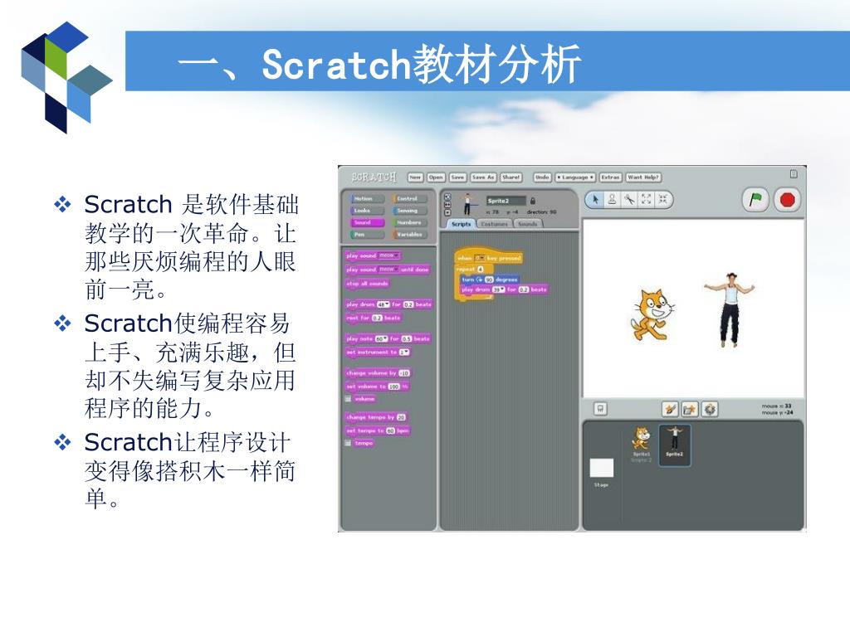The width and height of the screenshot is (850, 637).
Task: Click choose new sprite from file icon
Action: point(690,409)
